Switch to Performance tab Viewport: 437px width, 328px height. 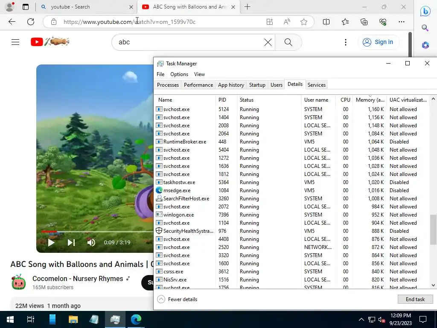point(198,85)
